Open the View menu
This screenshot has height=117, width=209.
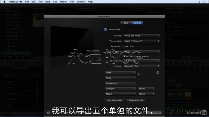tap(72, 2)
